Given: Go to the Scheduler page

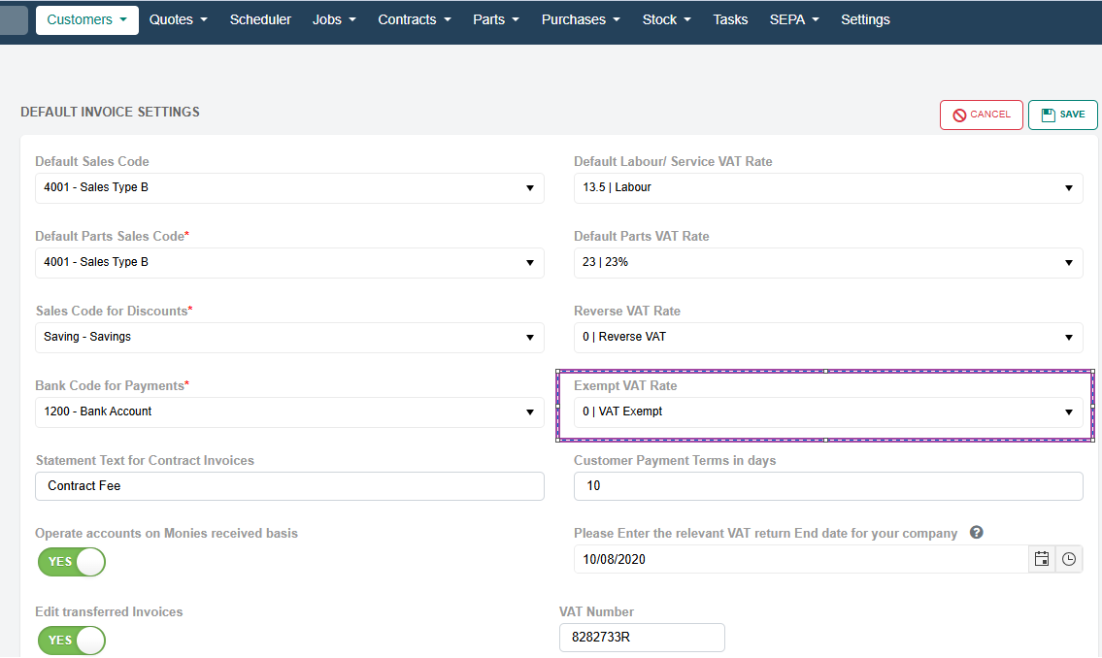Looking at the screenshot, I should [x=260, y=19].
